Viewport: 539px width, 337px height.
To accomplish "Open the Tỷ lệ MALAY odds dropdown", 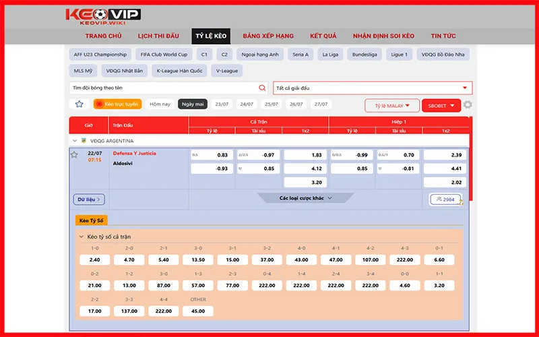I will tap(391, 105).
